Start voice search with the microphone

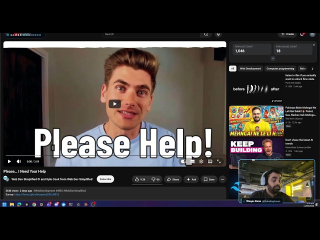[x=218, y=34]
